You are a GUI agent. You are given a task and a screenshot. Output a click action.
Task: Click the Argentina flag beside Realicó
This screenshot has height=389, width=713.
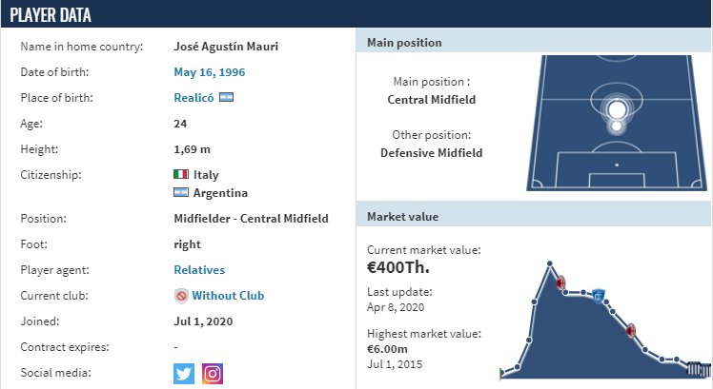point(227,97)
